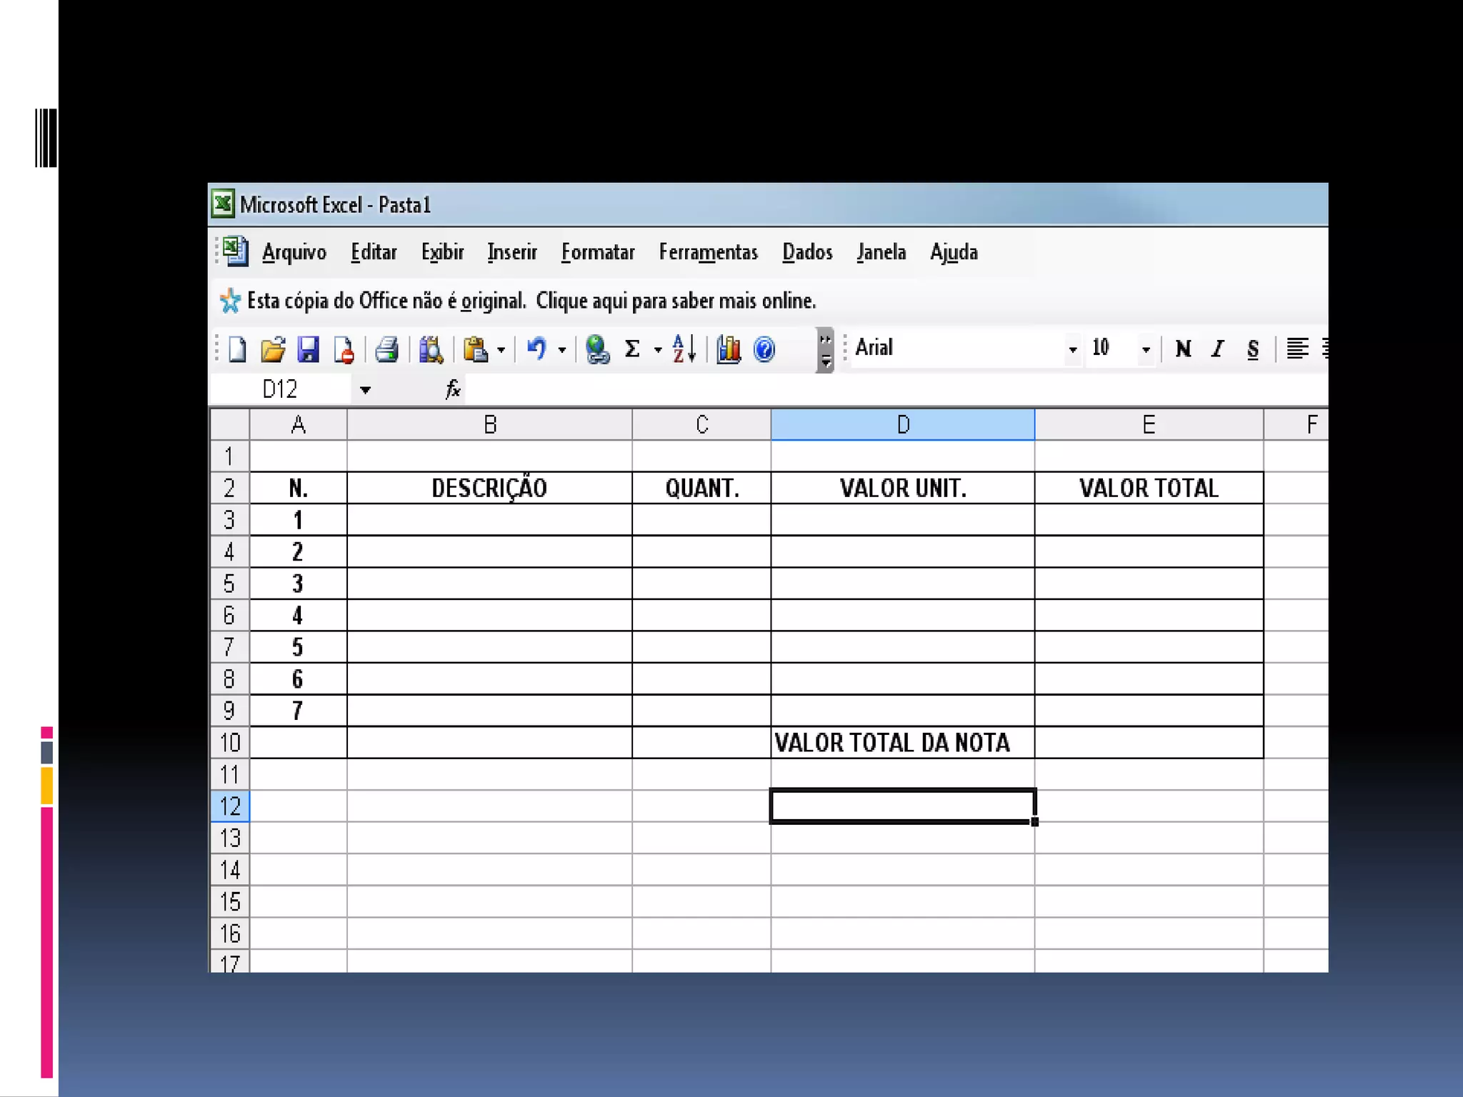1463x1097 pixels.
Task: Expand the font size 10 dropdown
Action: point(1146,349)
